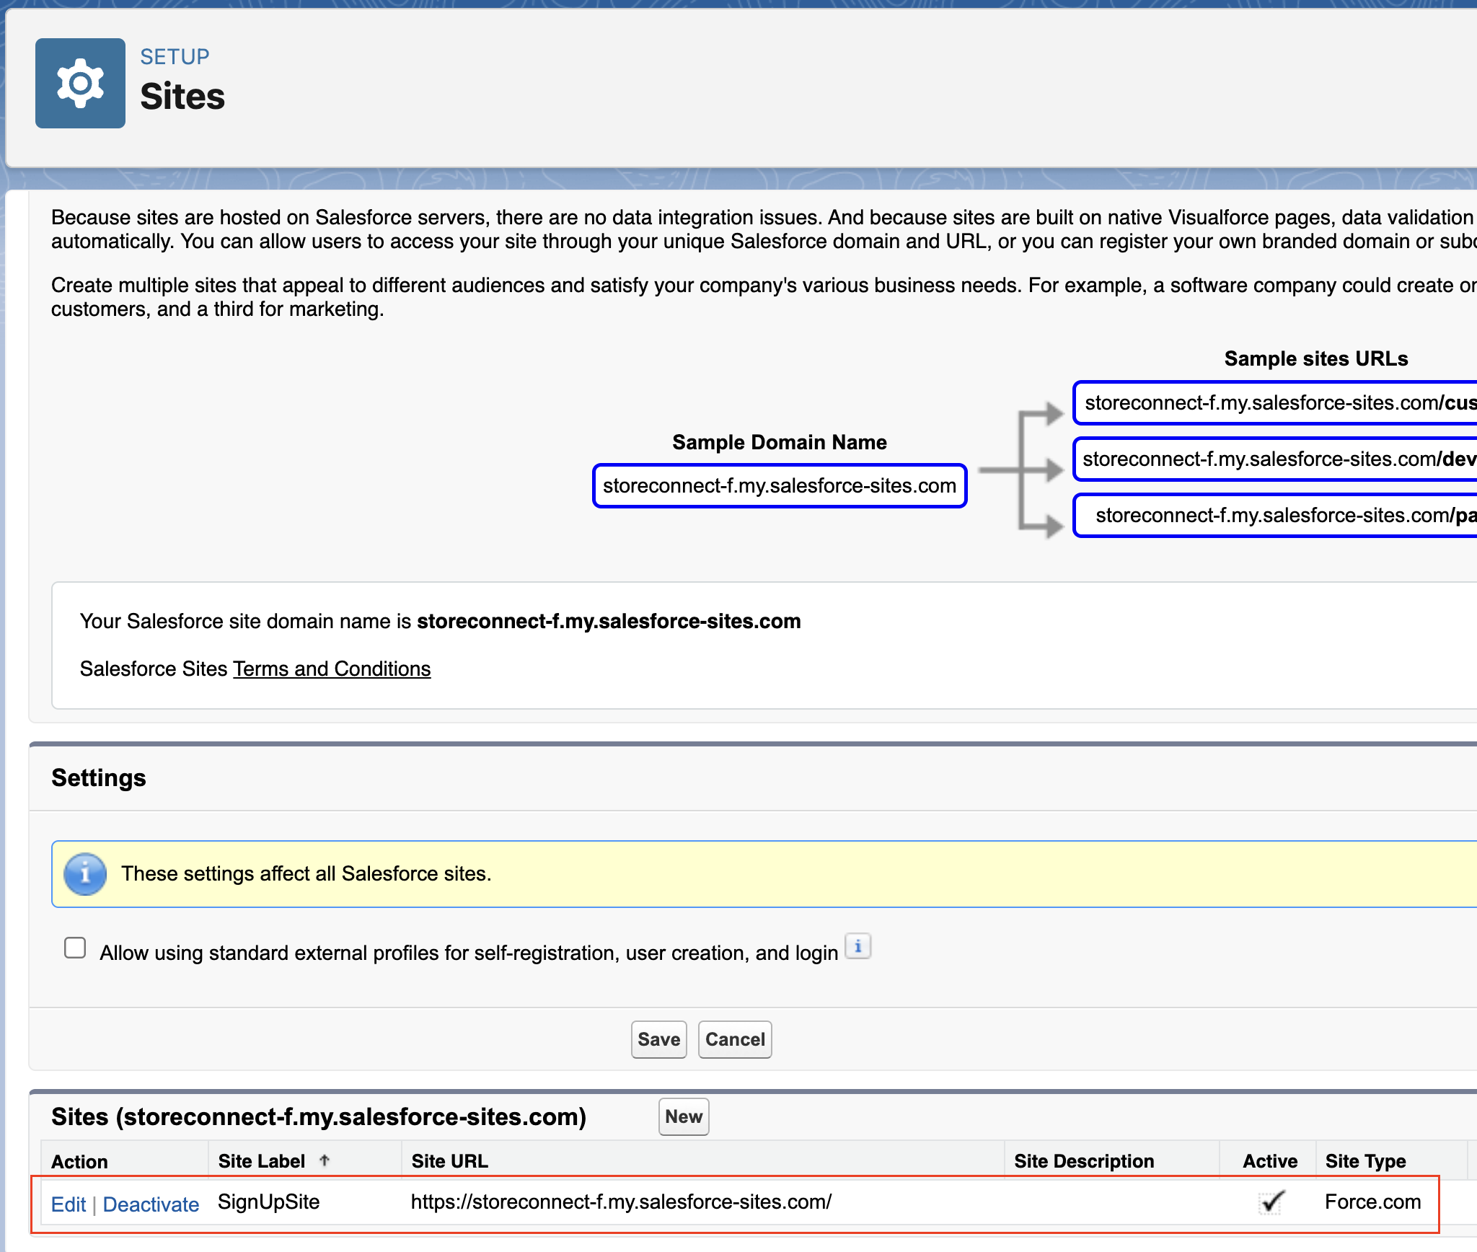Click the Sample sites URLs heading
The height and width of the screenshot is (1252, 1477).
coord(1315,358)
